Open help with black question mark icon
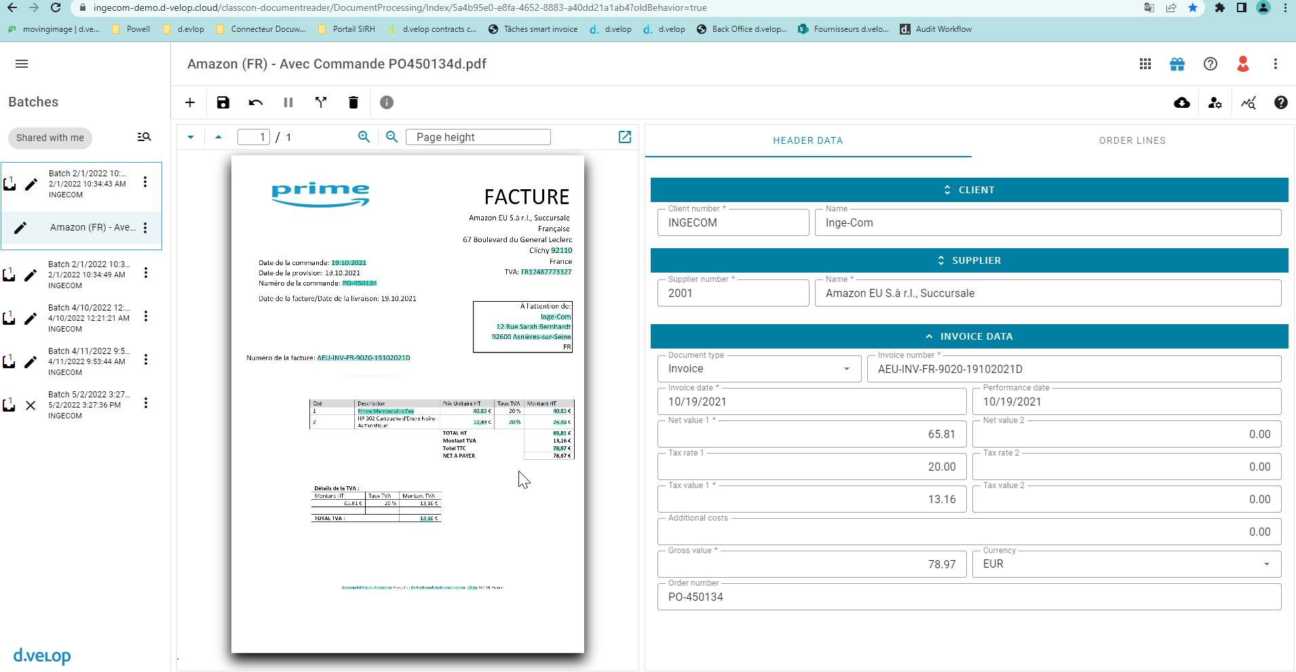Viewport: 1296px width, 672px height. pyautogui.click(x=1281, y=102)
